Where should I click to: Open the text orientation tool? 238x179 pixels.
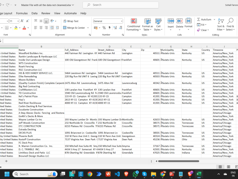(x=52, y=21)
